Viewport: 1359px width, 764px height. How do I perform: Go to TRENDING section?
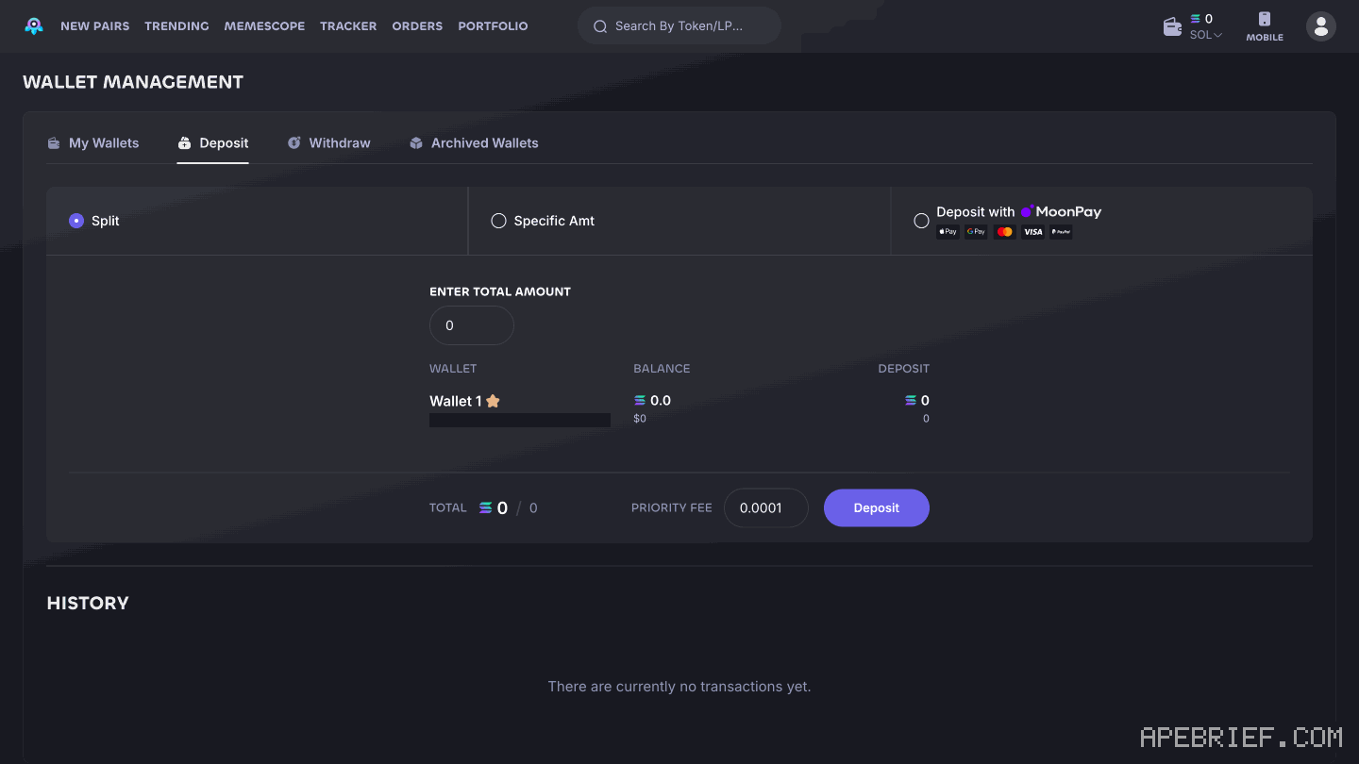(176, 26)
